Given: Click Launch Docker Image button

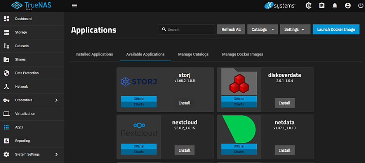Looking at the screenshot, I should pos(336,29).
